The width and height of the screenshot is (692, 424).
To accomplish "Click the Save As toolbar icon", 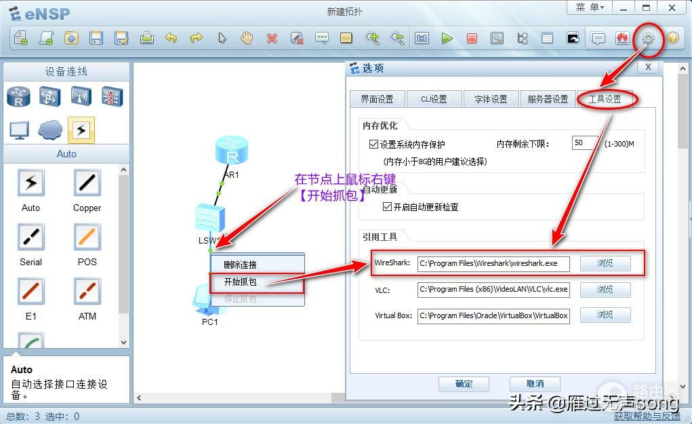I will pyautogui.click(x=121, y=39).
